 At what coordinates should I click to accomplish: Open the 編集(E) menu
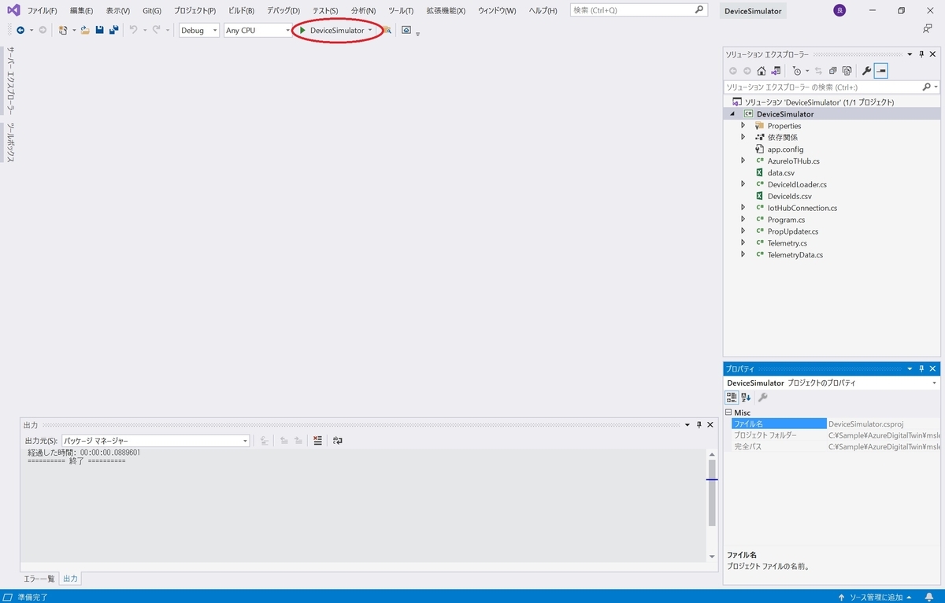click(x=81, y=10)
